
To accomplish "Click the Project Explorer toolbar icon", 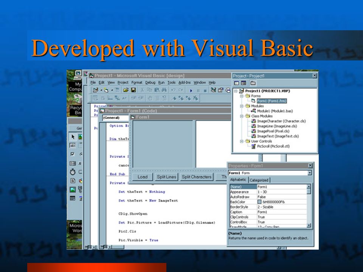I will [x=213, y=90].
